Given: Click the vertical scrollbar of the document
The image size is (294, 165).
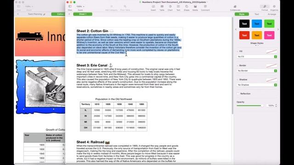Looking at the screenshot, I should tap(232, 66).
